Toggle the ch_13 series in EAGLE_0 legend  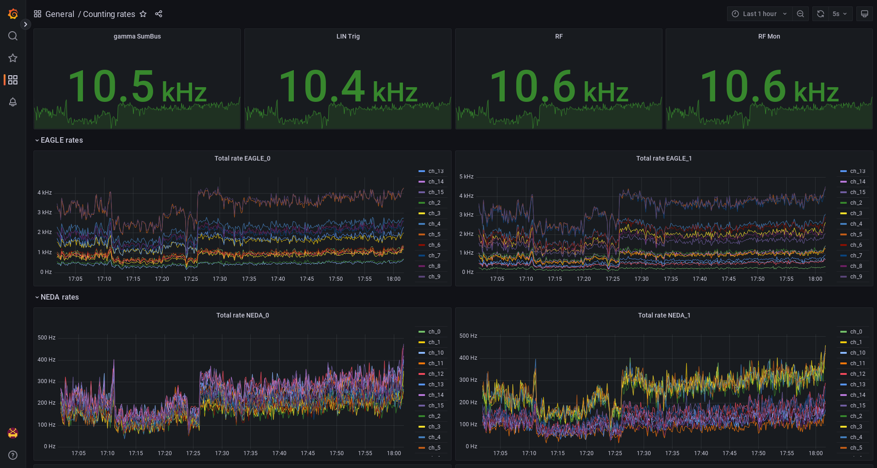[435, 171]
